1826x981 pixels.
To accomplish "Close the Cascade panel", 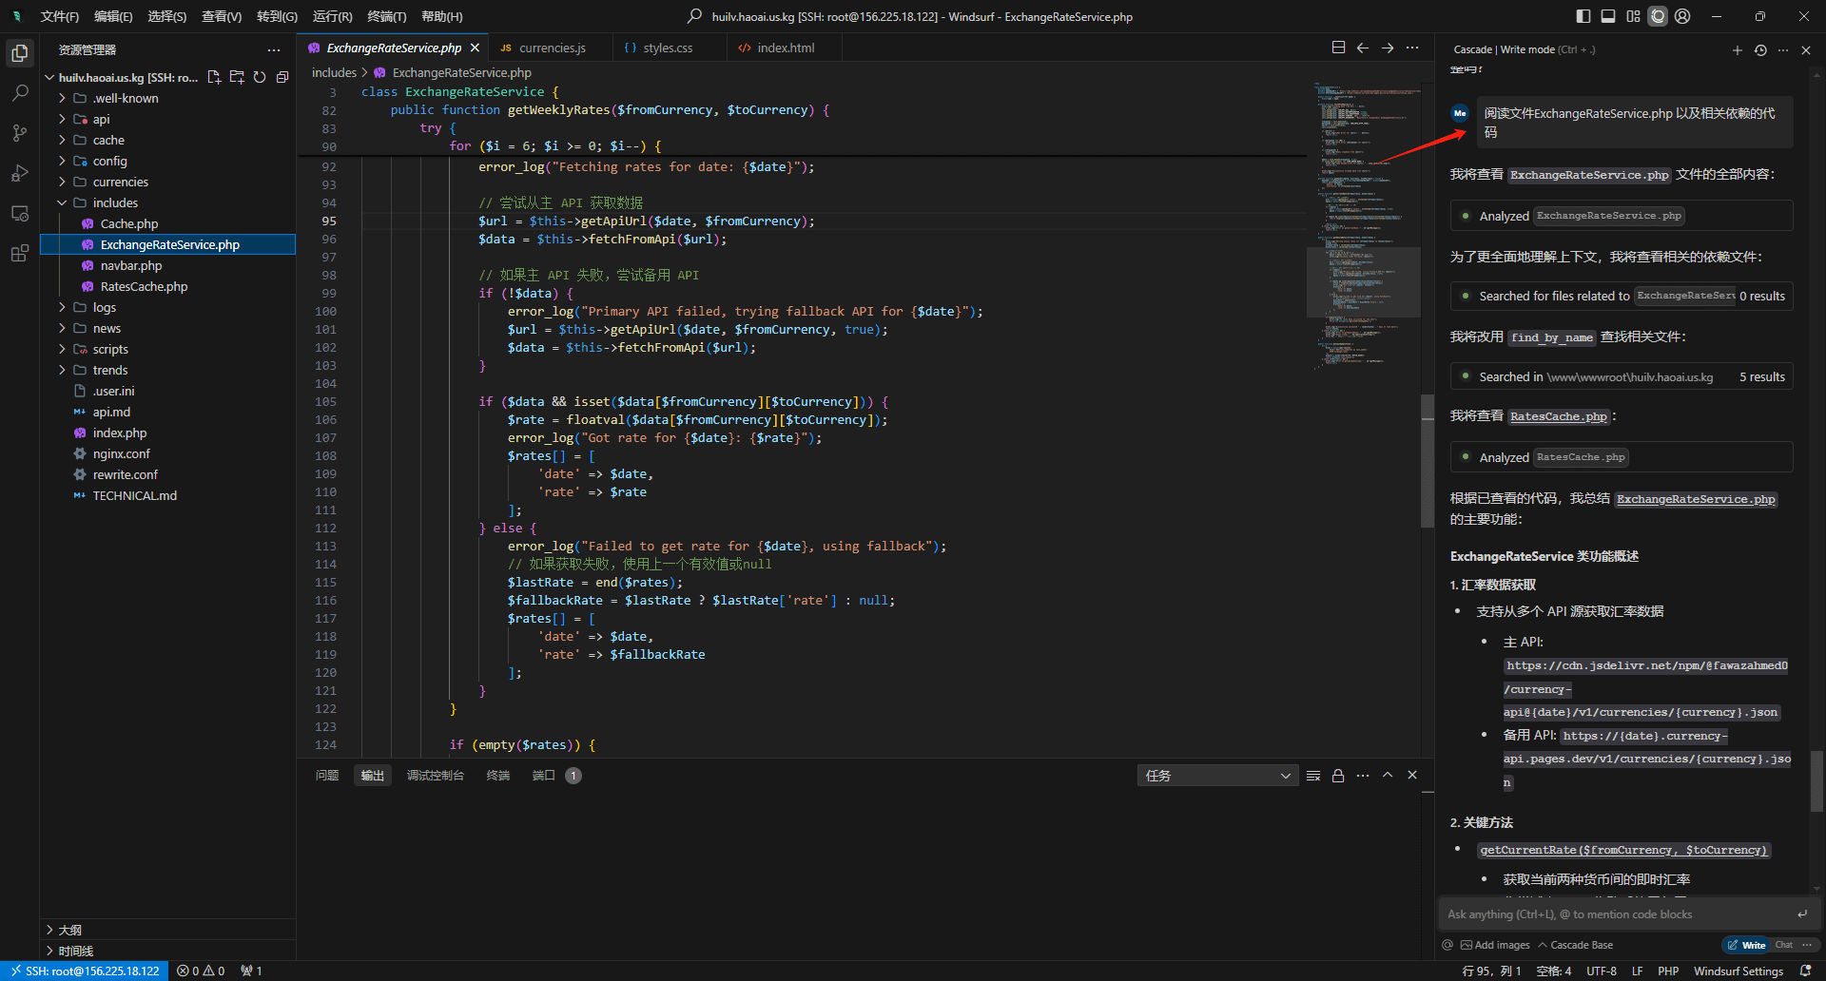I will [1806, 49].
